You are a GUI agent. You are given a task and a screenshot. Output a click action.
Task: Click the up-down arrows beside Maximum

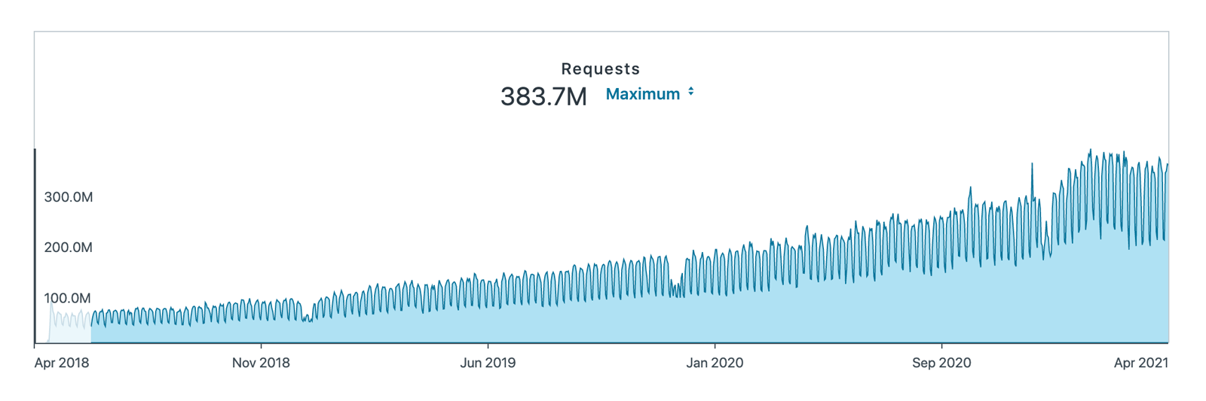(690, 92)
